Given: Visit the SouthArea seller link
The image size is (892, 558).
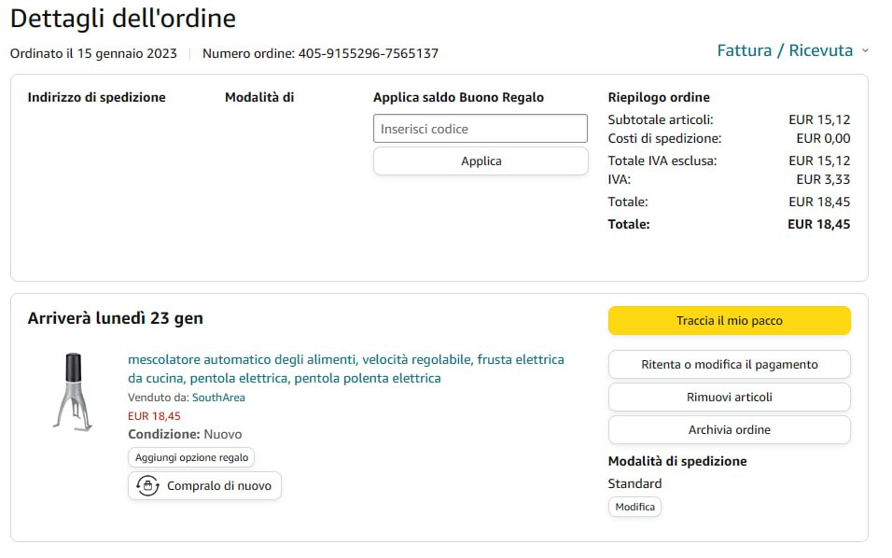Looking at the screenshot, I should coord(218,398).
